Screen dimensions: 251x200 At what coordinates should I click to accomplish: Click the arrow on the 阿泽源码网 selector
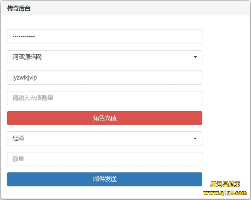tap(195, 57)
